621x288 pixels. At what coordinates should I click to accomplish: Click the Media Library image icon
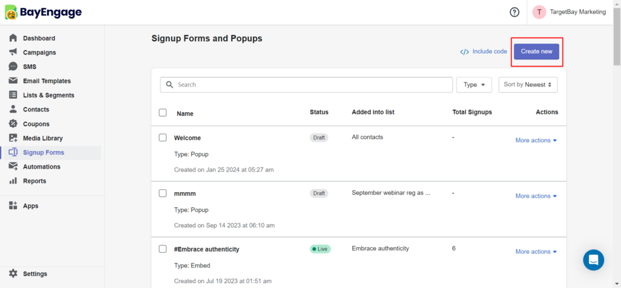pos(13,138)
